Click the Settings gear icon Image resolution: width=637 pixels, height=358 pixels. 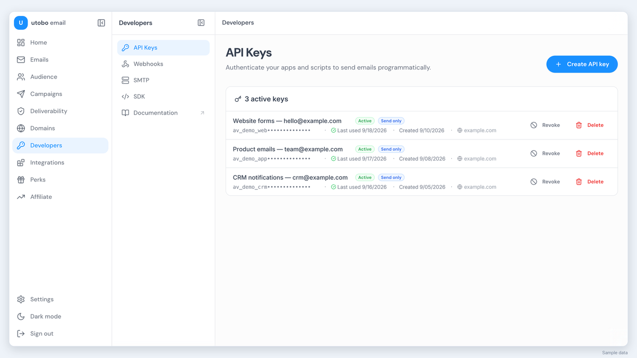click(21, 299)
